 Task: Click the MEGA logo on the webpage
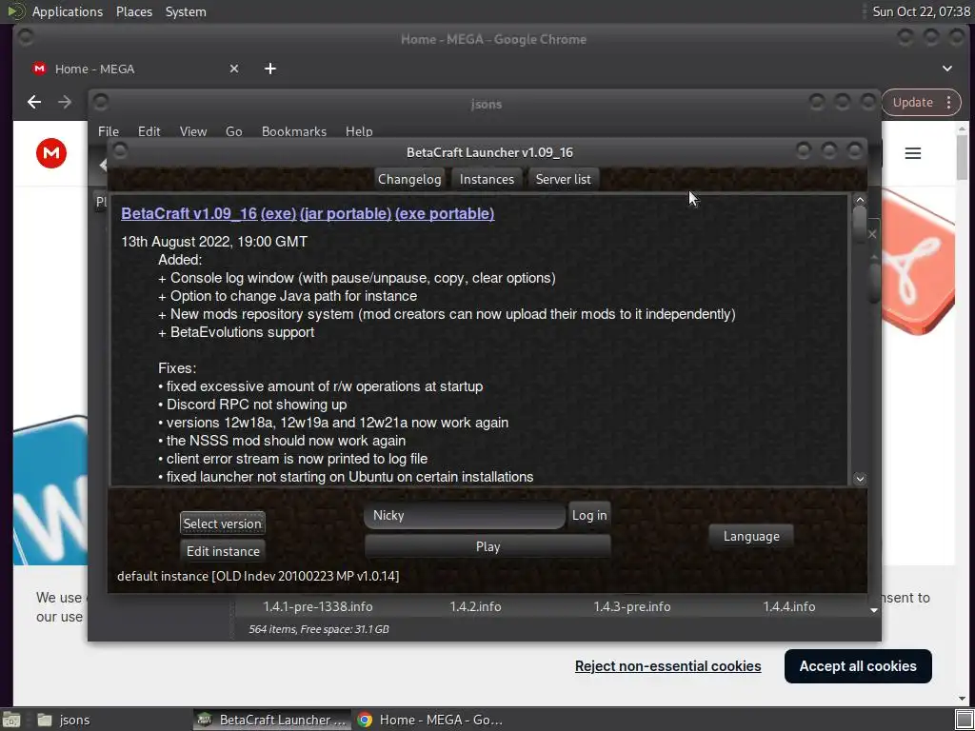click(51, 153)
